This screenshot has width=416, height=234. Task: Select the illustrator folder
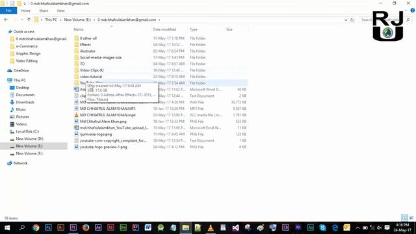tap(88, 51)
